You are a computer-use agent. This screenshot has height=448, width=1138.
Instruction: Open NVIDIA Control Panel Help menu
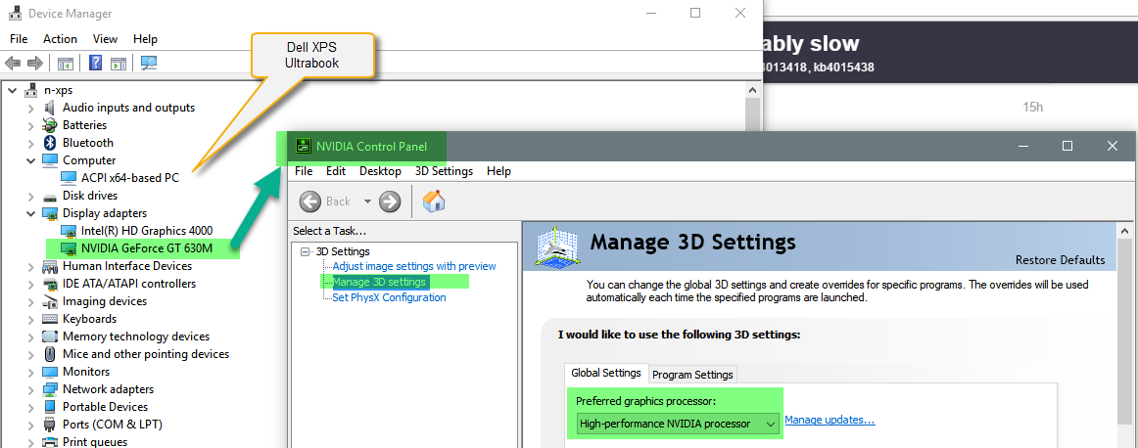(x=498, y=171)
